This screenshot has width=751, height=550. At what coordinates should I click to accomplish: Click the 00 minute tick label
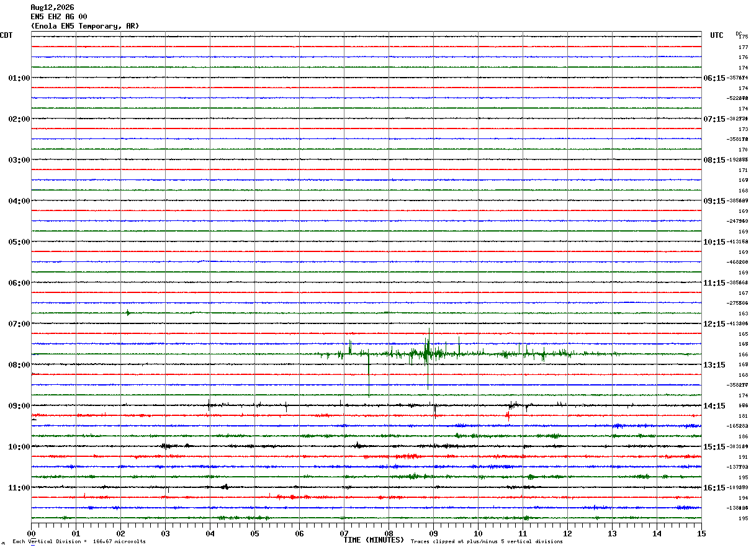tap(31, 533)
